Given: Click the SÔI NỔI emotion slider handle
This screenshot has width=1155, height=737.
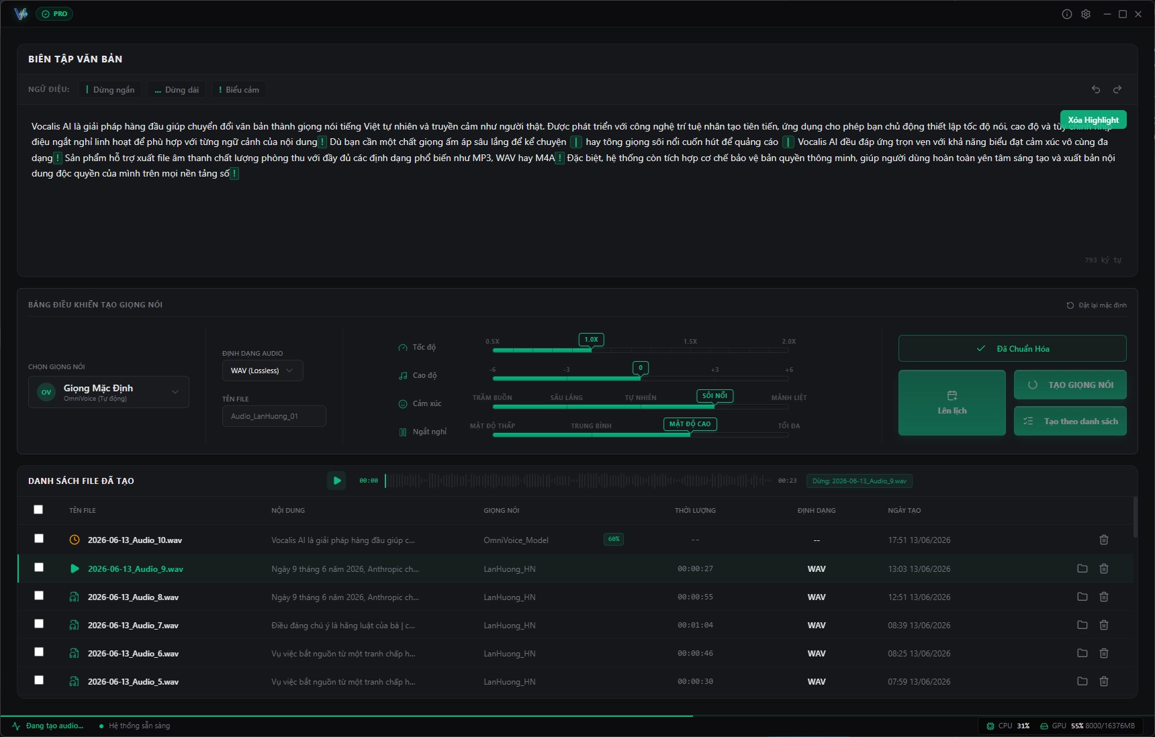Looking at the screenshot, I should [714, 396].
